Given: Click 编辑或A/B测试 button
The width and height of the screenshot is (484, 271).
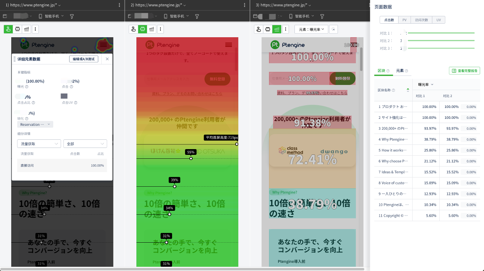Looking at the screenshot, I should tap(84, 59).
